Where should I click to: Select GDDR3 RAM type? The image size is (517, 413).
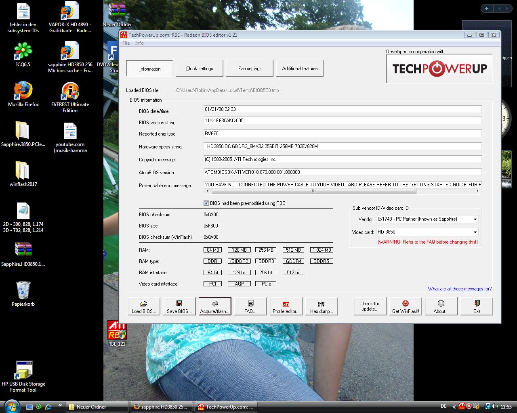pos(266,261)
